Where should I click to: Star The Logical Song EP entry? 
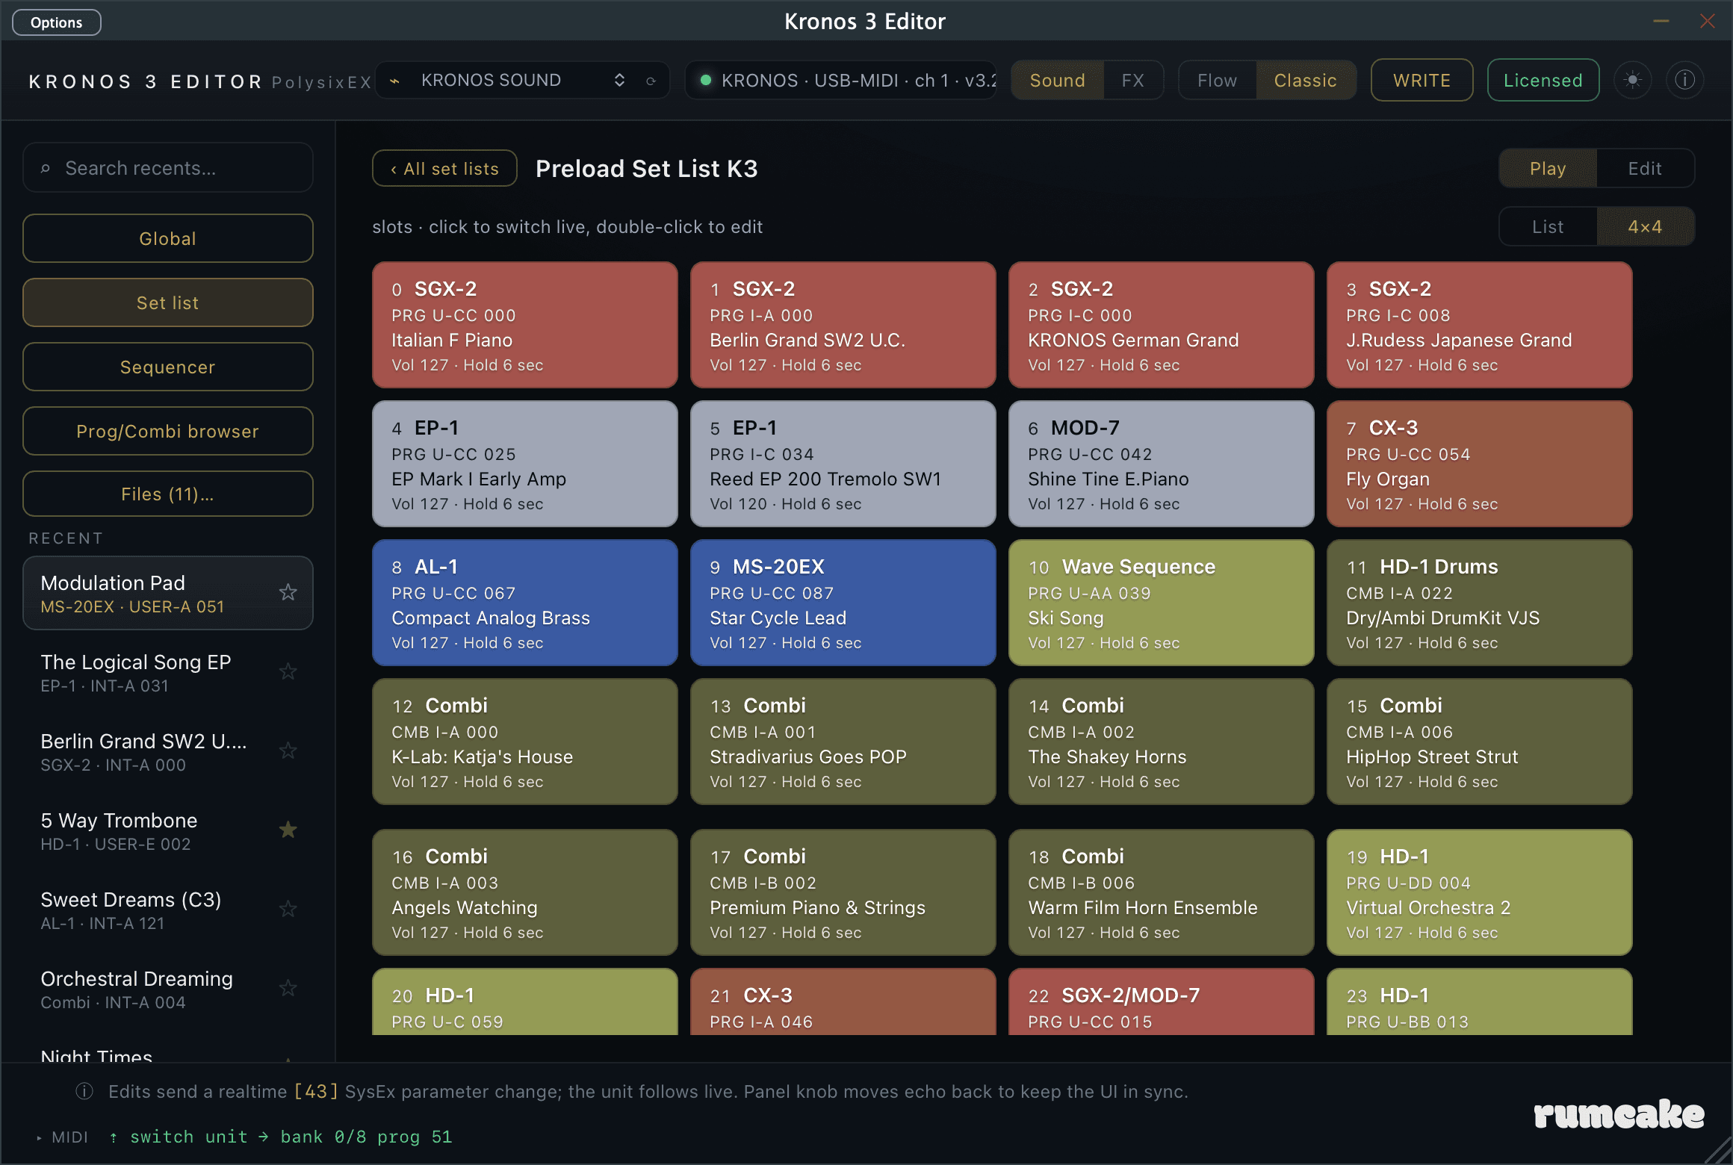pos(288,671)
